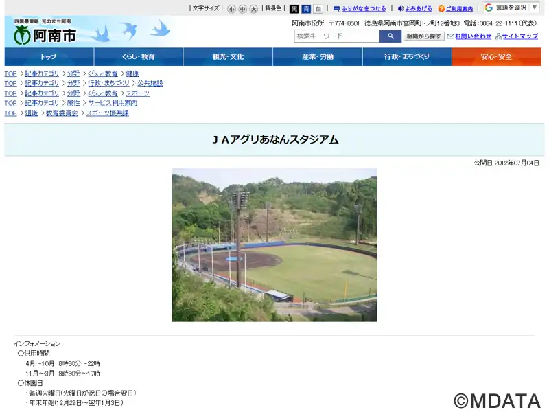Click the sitemap icon beside サイトマップ
This screenshot has width=549, height=412.
coord(499,36)
